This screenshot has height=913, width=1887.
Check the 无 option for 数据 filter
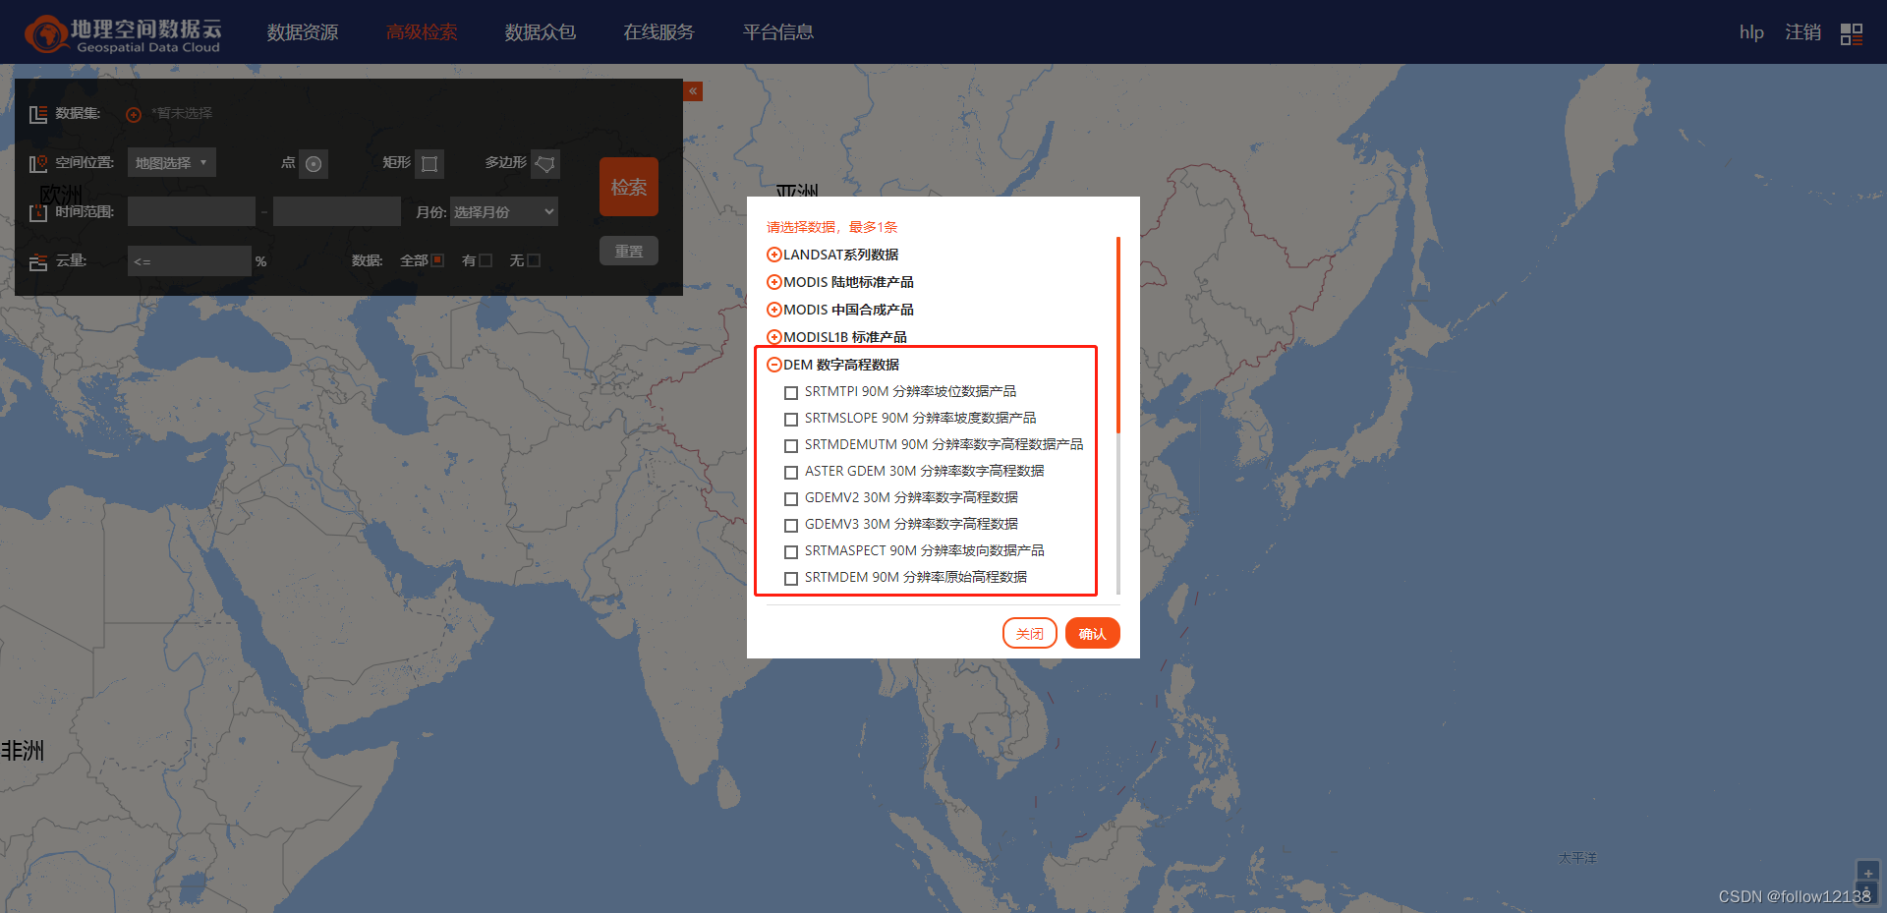tap(534, 259)
